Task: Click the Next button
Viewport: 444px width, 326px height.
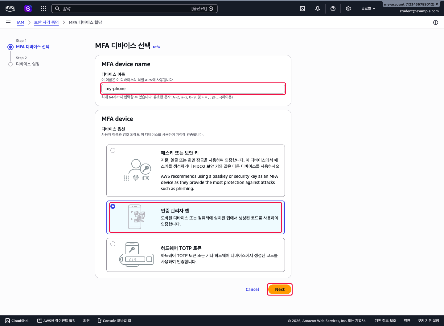Action: tap(280, 289)
